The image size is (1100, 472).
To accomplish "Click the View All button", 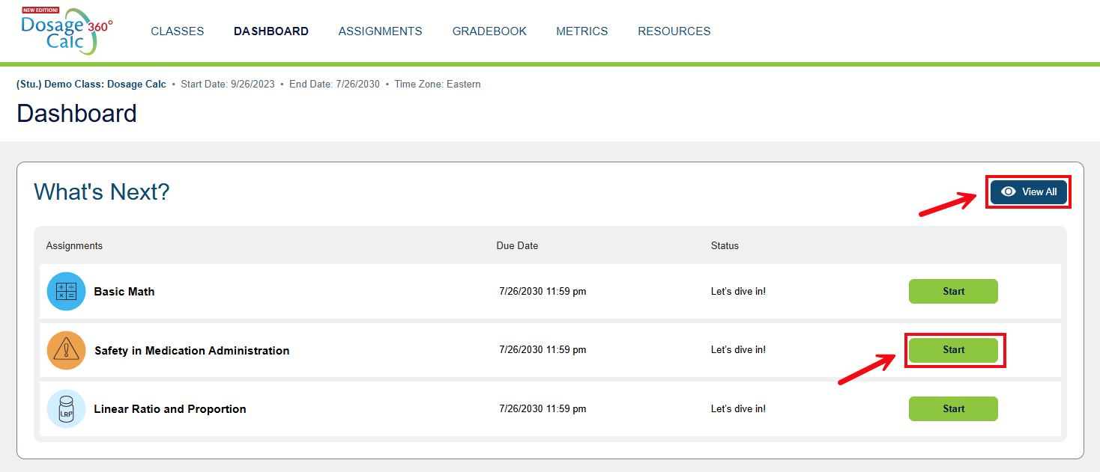I will coord(1028,191).
